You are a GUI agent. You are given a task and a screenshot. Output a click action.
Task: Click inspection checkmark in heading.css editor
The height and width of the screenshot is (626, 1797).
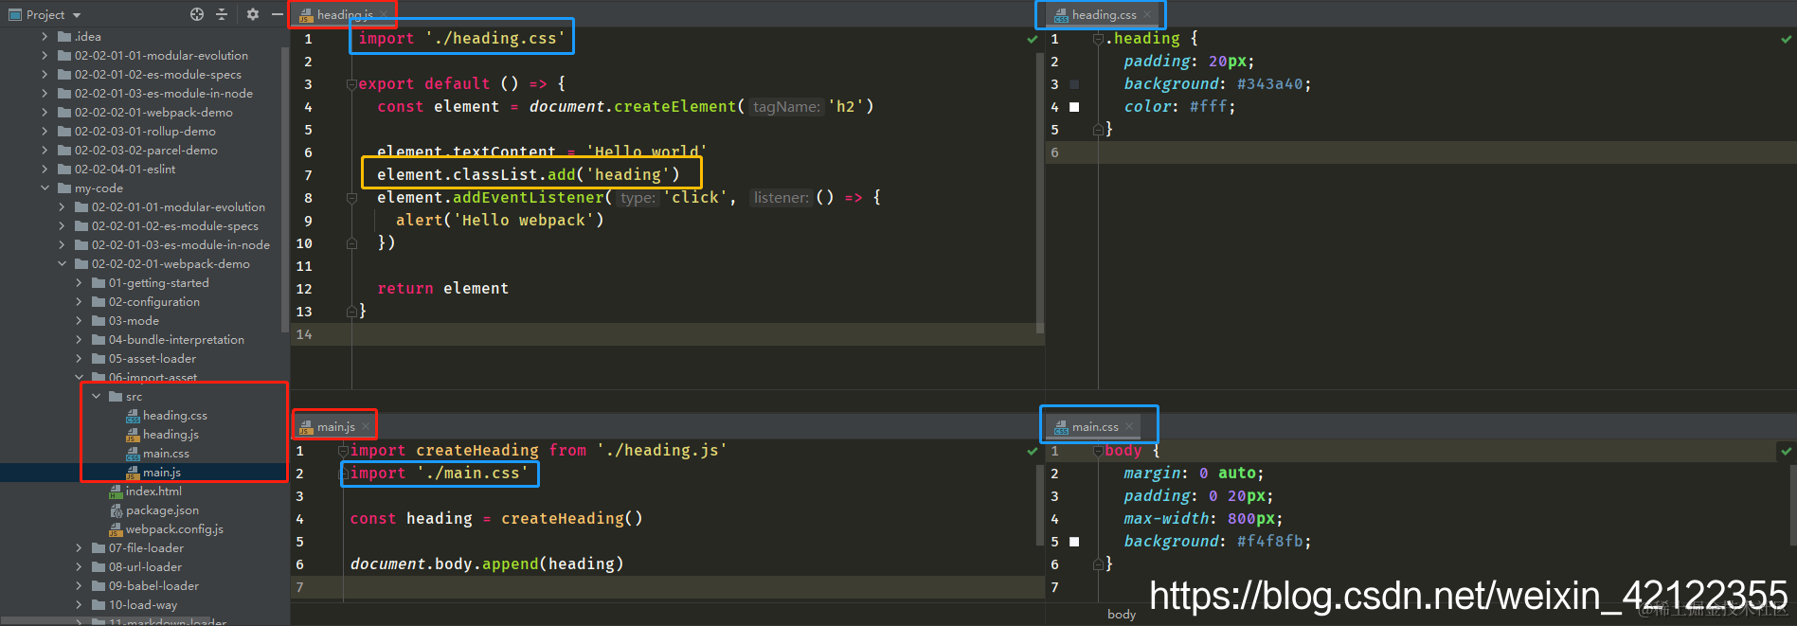1787,39
